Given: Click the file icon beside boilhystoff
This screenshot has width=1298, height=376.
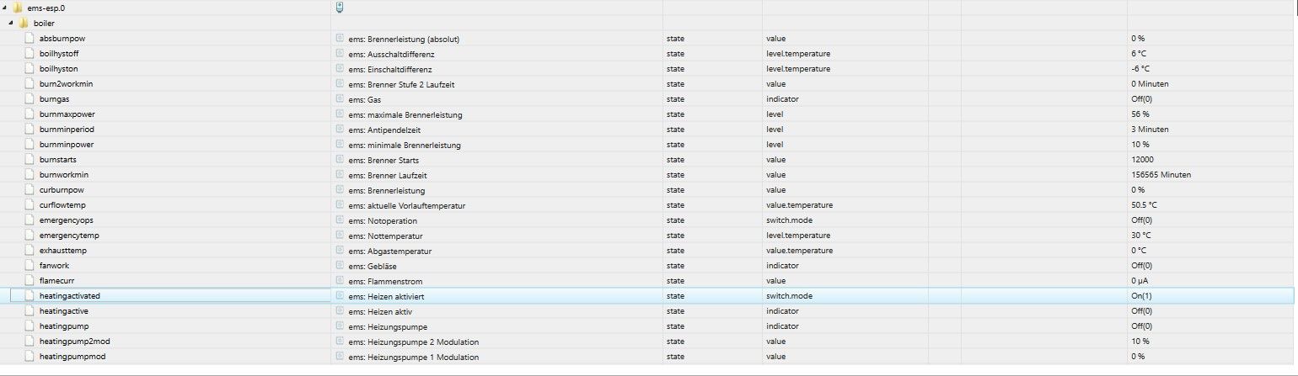Looking at the screenshot, I should click(30, 53).
